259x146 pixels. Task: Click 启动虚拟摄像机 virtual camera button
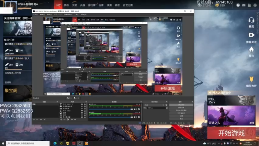pyautogui.click(x=181, y=110)
